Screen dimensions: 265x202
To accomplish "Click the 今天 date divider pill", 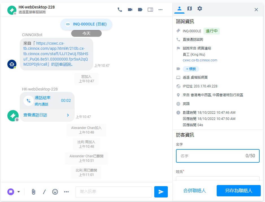I will tap(86, 33).
